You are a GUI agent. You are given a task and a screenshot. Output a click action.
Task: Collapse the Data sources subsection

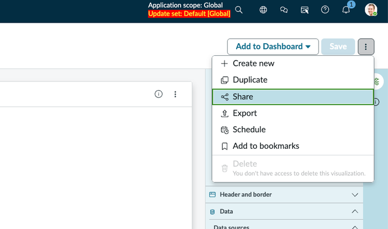click(355, 226)
